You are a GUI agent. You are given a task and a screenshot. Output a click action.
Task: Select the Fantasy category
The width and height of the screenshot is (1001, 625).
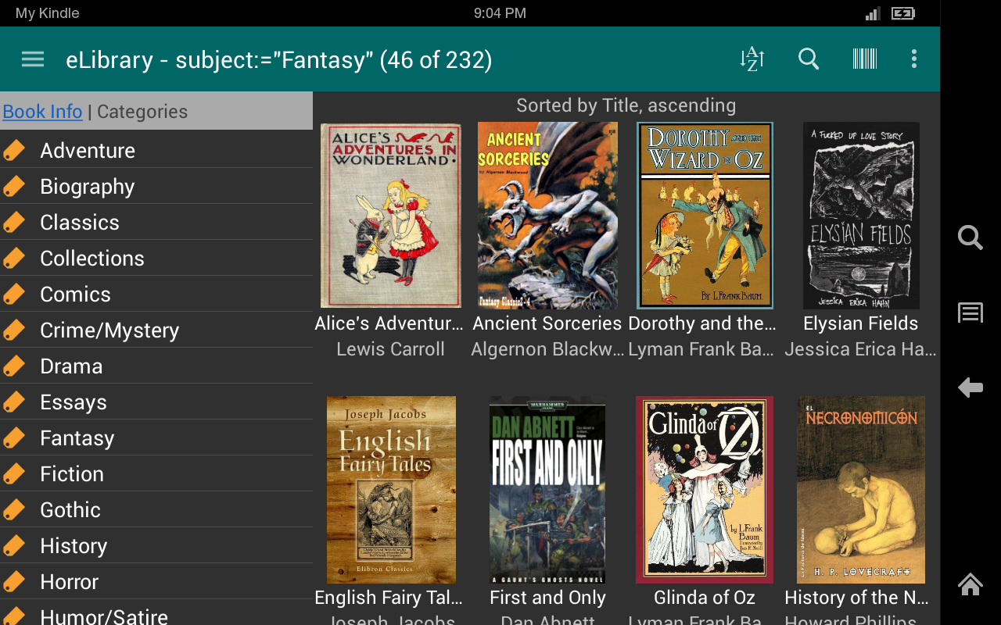(x=77, y=437)
